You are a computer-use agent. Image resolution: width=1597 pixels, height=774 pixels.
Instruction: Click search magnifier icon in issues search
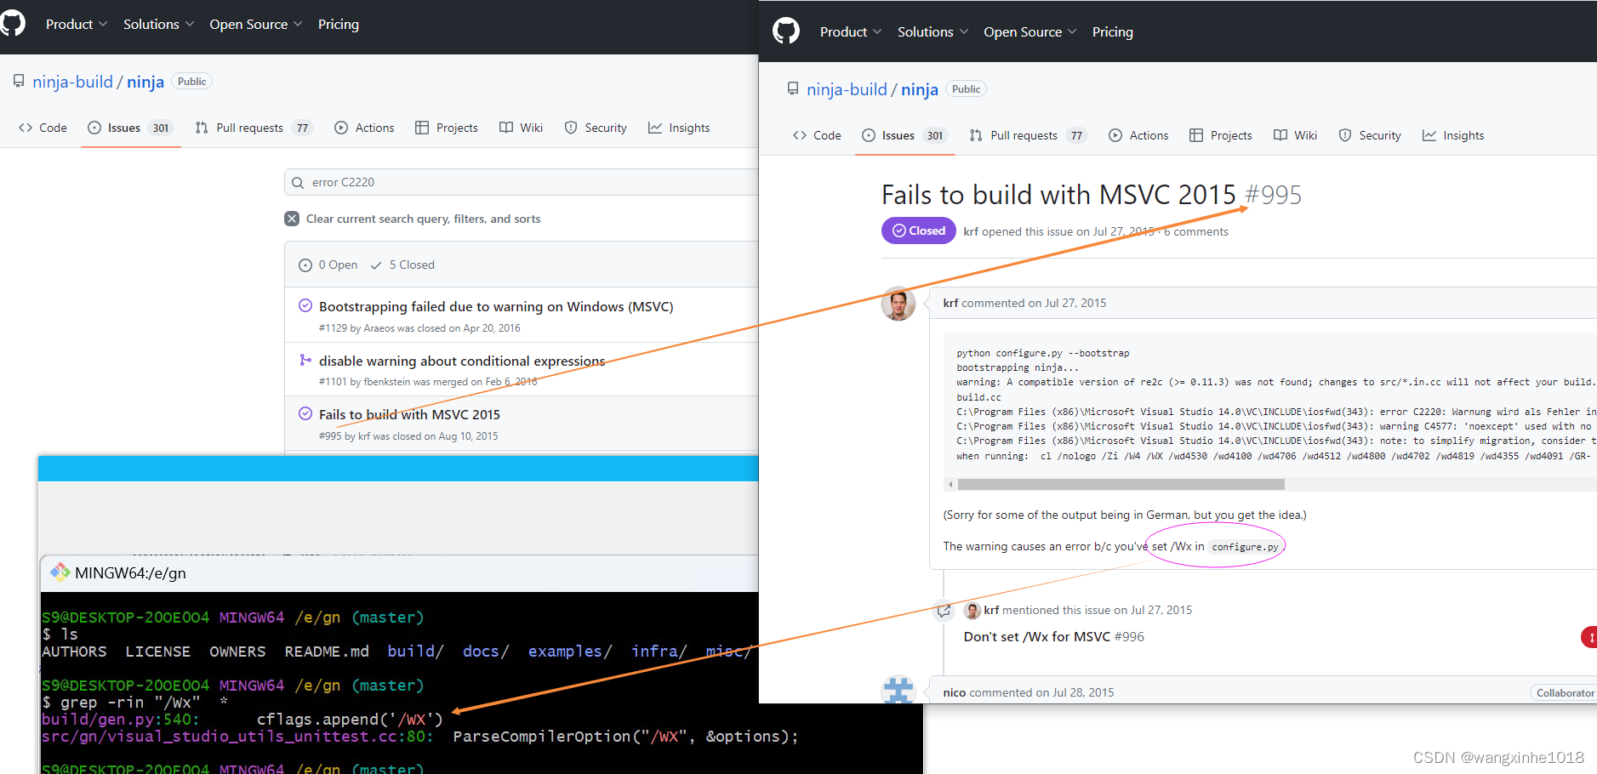(x=298, y=183)
